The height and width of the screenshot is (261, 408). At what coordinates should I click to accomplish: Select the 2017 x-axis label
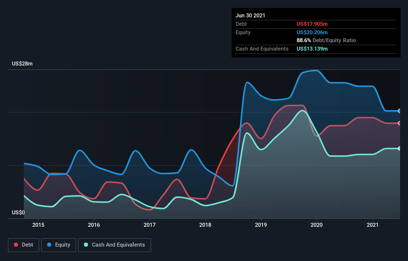150,225
